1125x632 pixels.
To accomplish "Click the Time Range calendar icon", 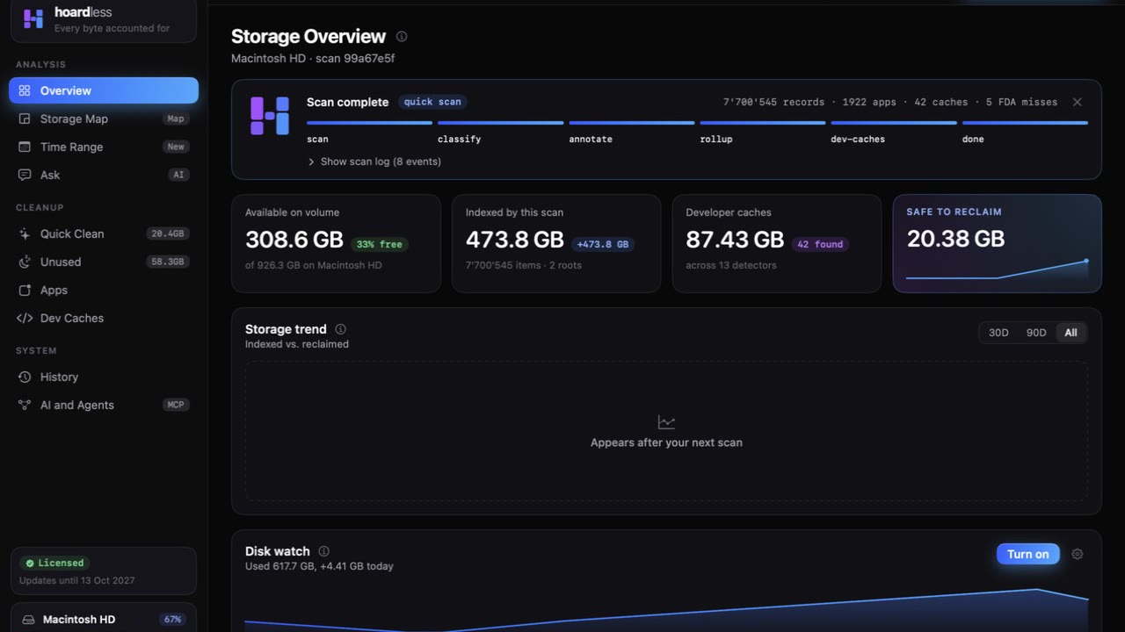I will tap(25, 147).
